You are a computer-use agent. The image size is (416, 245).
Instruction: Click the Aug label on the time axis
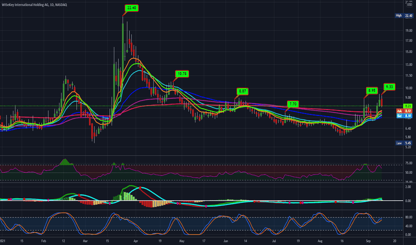click(320, 241)
